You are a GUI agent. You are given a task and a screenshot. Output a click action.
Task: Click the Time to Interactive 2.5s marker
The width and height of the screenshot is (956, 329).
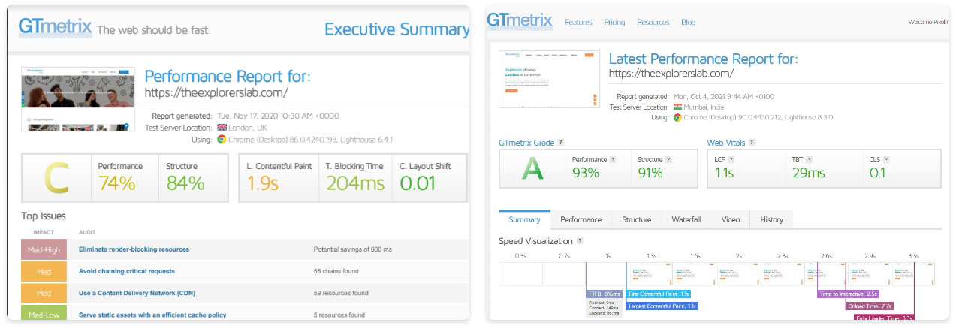click(x=849, y=294)
